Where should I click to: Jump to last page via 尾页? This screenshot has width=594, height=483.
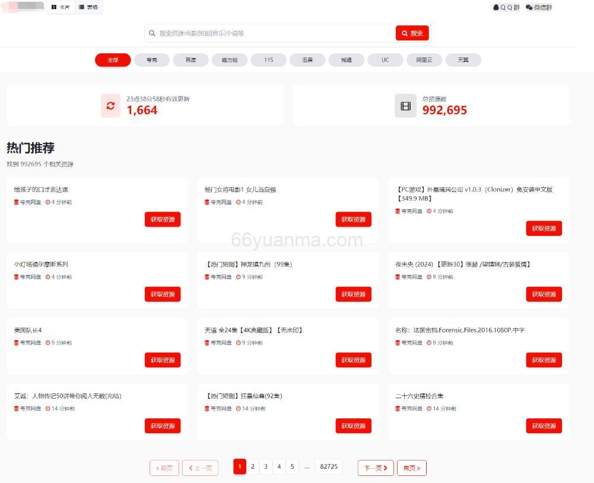pos(411,468)
